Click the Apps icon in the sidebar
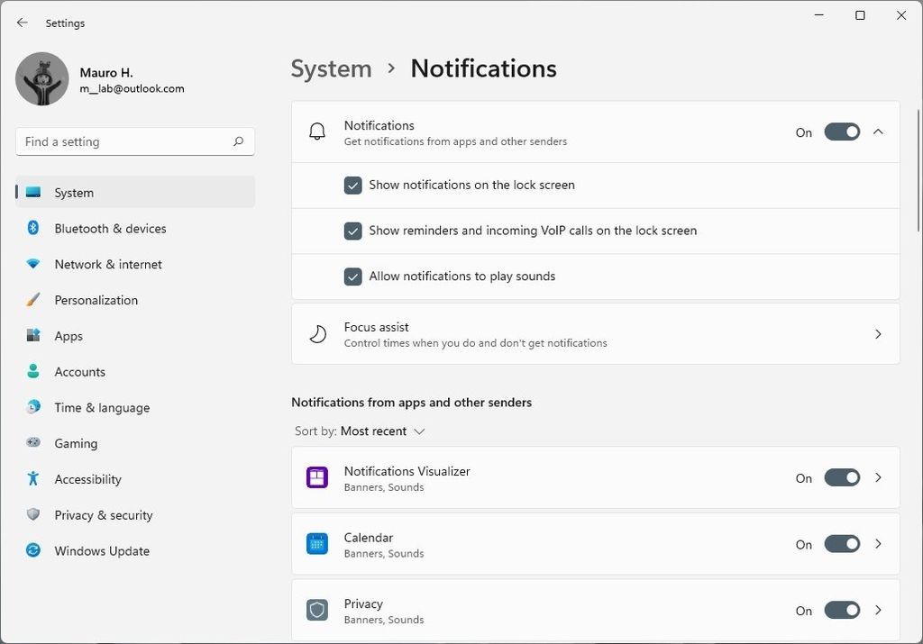This screenshot has height=644, width=923. [32, 336]
